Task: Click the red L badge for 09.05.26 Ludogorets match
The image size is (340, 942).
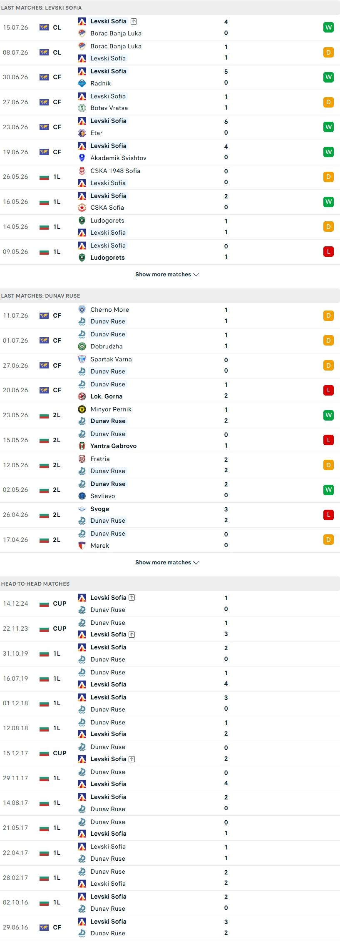Action: (x=328, y=252)
